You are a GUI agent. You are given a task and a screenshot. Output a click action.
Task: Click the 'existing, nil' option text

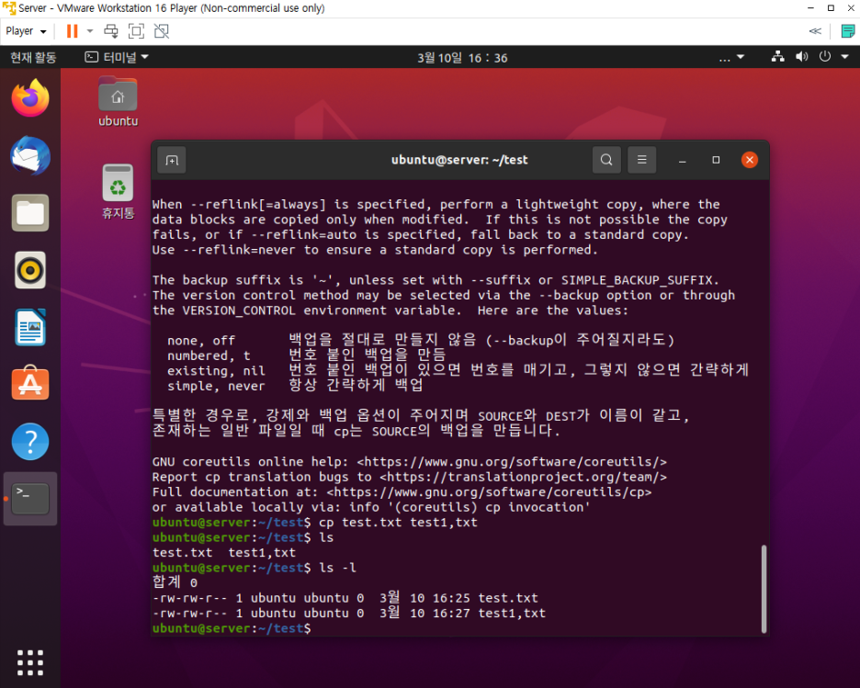pyautogui.click(x=216, y=370)
